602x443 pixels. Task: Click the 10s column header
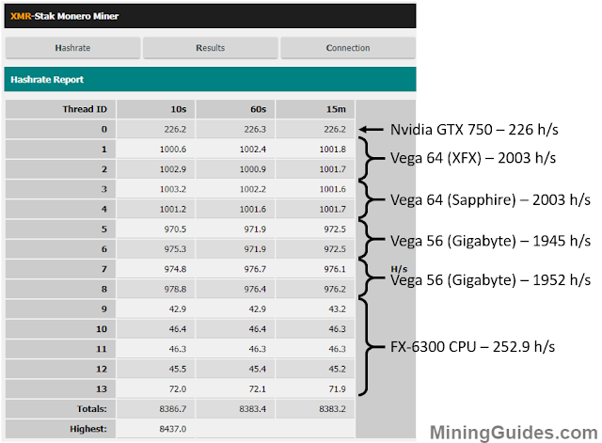click(179, 109)
